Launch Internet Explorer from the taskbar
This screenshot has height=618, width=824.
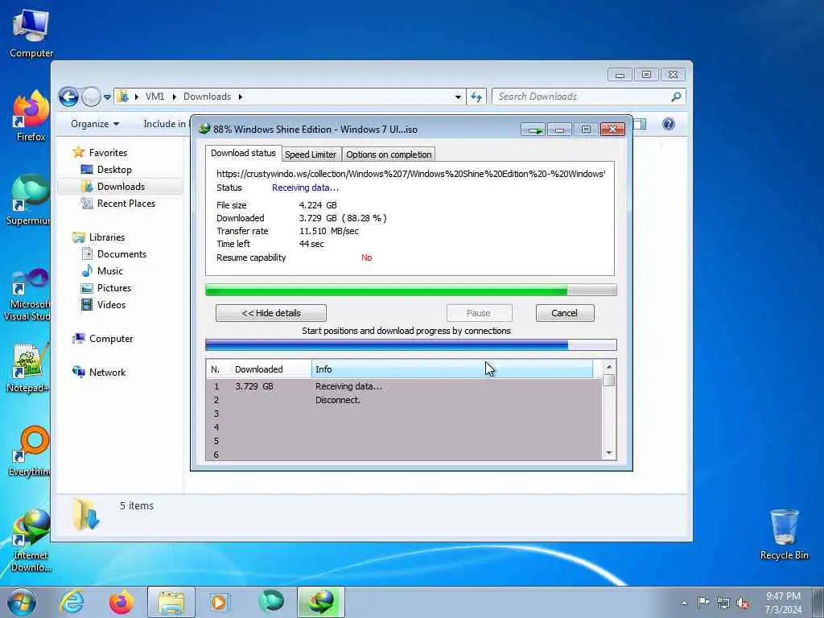pos(72,602)
